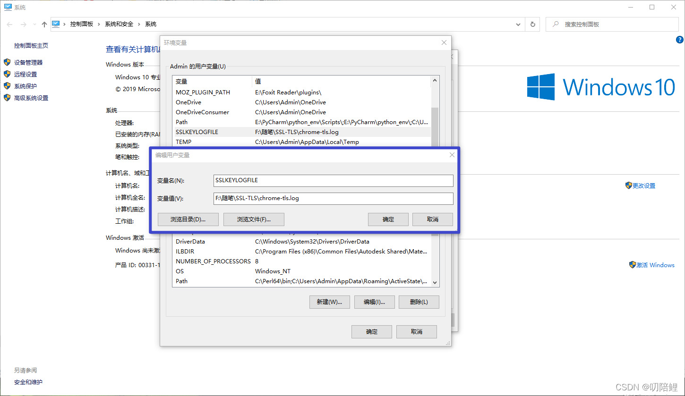Click into the 变量名 input field
This screenshot has height=396, width=685.
pyautogui.click(x=333, y=180)
